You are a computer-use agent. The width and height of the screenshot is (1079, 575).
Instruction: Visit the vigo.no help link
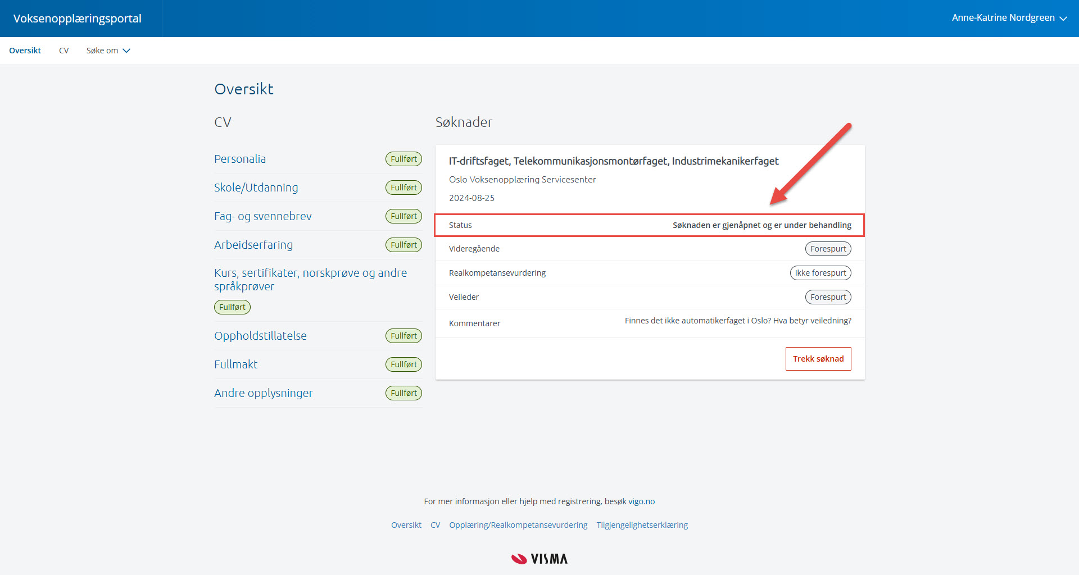click(x=641, y=501)
